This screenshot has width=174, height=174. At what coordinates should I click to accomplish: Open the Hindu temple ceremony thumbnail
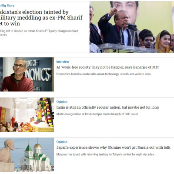coord(27,115)
